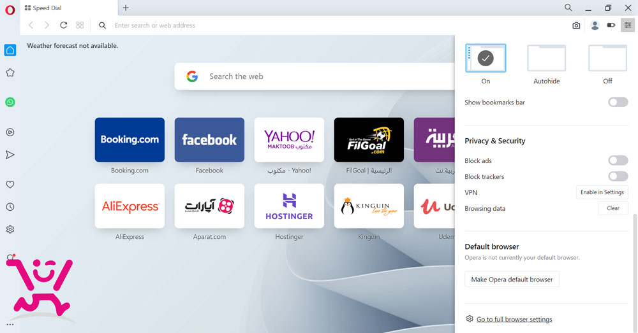Enable the Block trackers switch

pos(618,176)
